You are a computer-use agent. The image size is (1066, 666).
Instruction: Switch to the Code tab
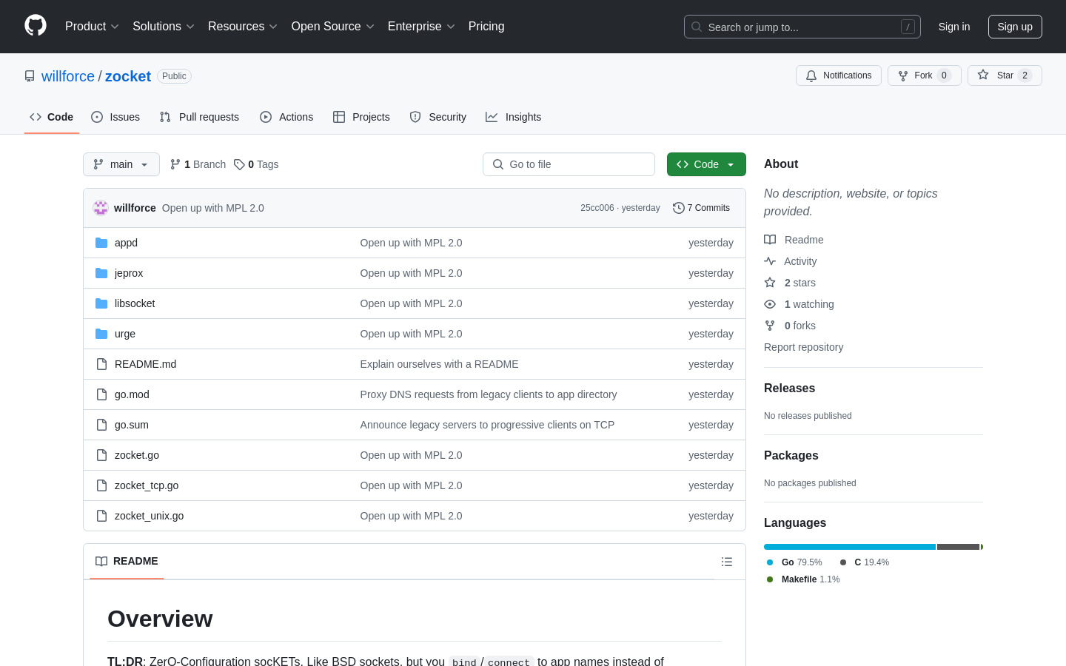pyautogui.click(x=52, y=117)
